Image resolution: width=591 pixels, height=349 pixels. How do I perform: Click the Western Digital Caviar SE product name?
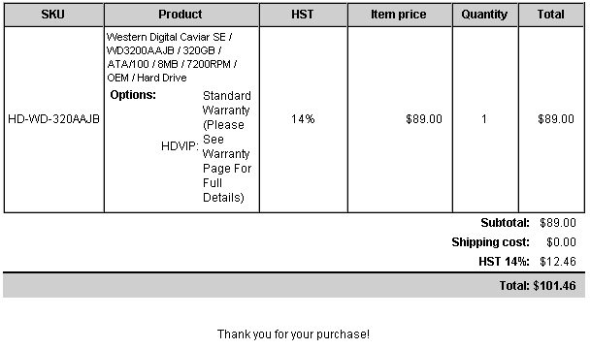(172, 57)
